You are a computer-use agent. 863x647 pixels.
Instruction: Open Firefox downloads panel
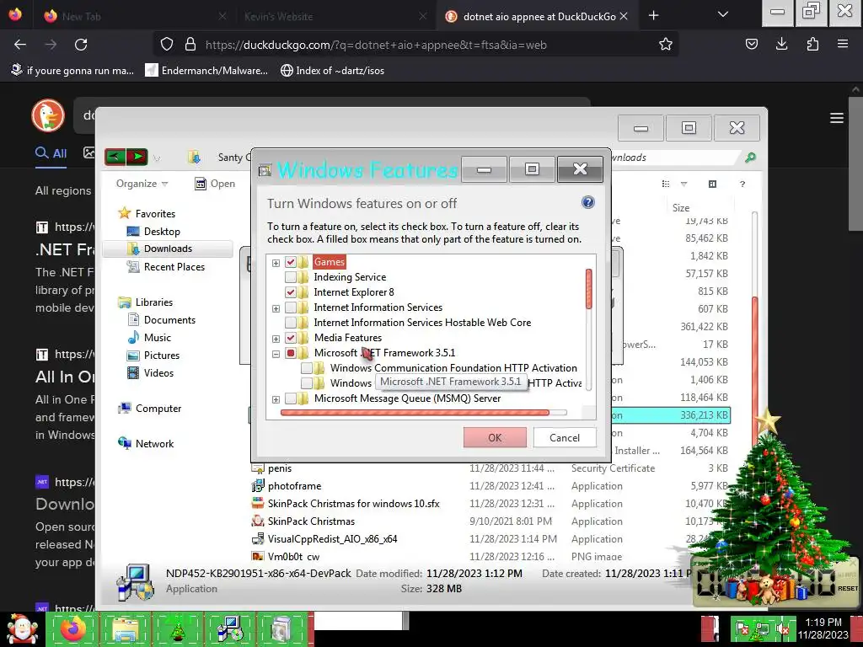pyautogui.click(x=781, y=44)
